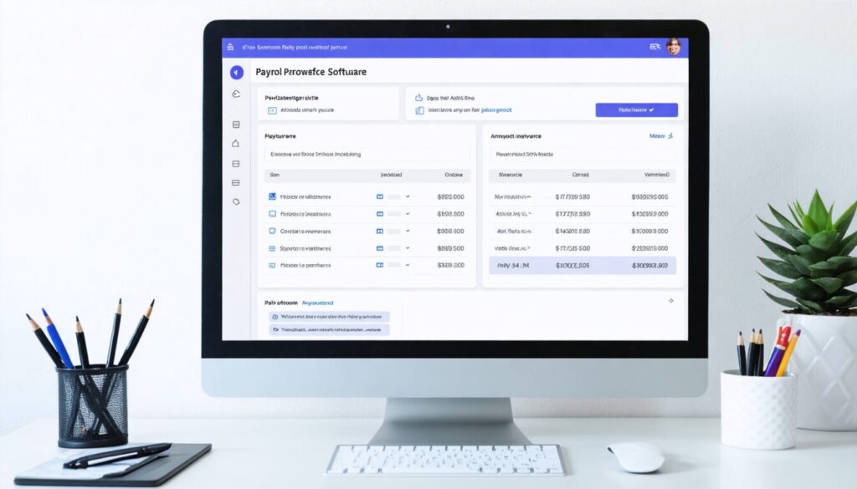Click the first row name in right table
Image resolution: width=857 pixels, height=489 pixels.
[x=513, y=196]
